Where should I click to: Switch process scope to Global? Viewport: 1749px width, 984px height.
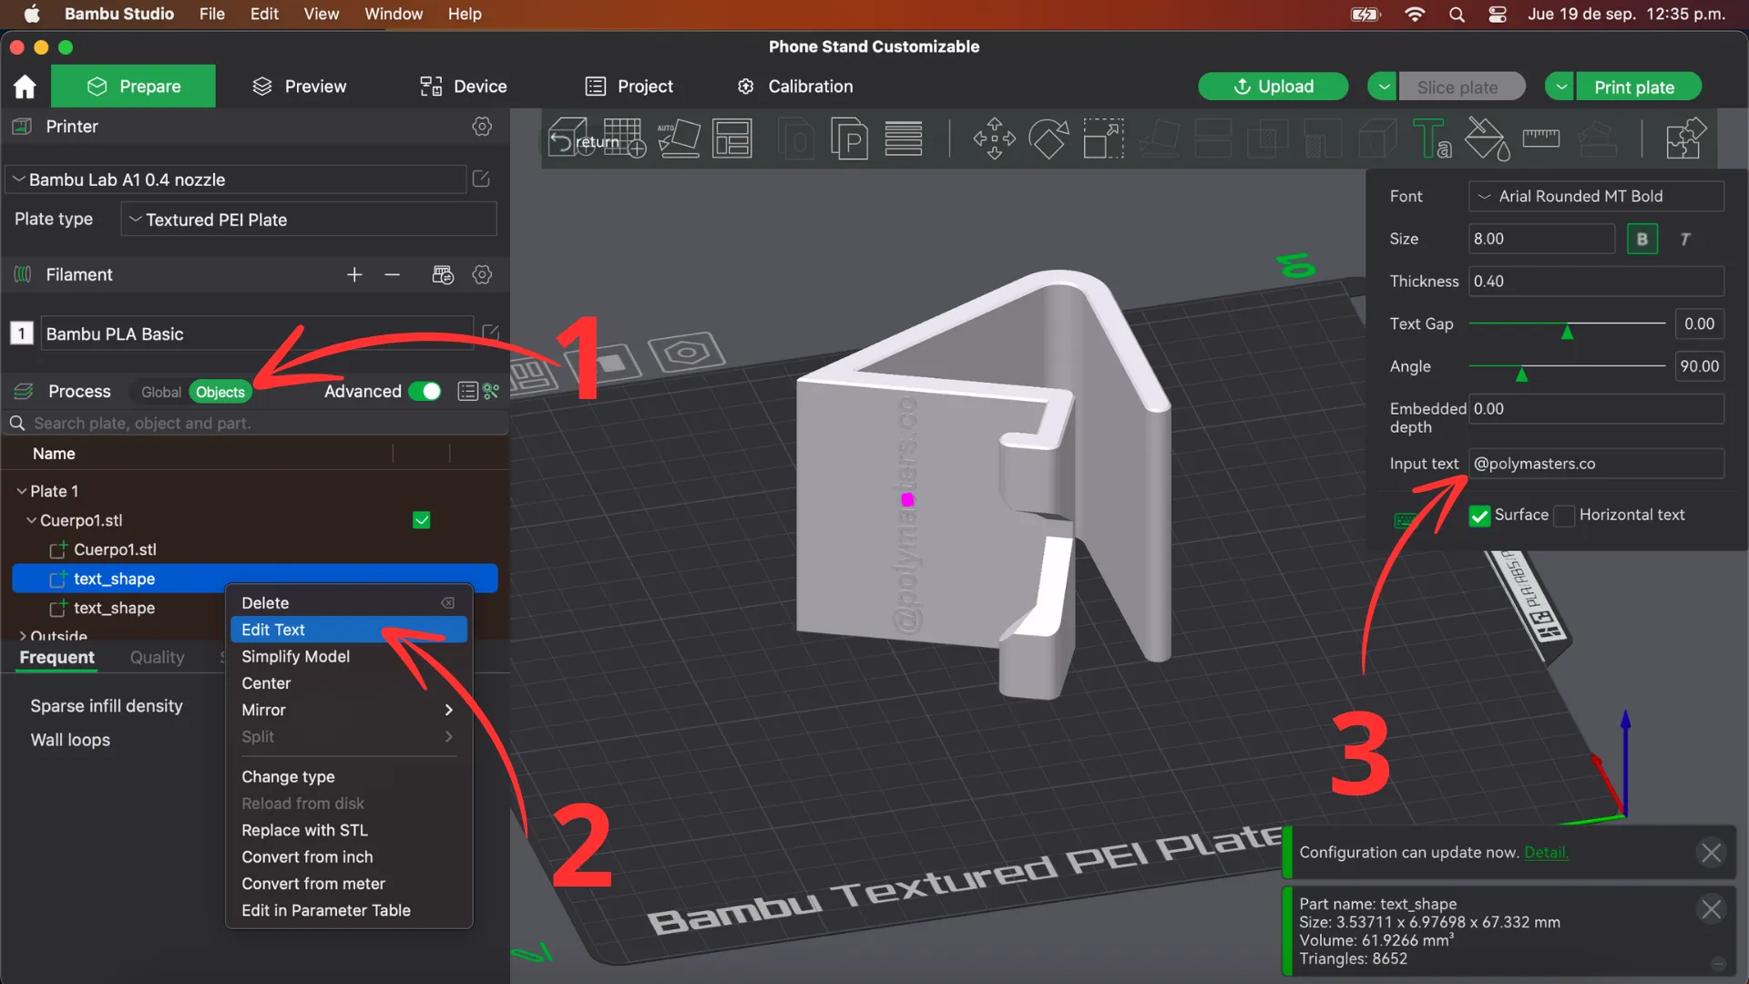point(161,393)
